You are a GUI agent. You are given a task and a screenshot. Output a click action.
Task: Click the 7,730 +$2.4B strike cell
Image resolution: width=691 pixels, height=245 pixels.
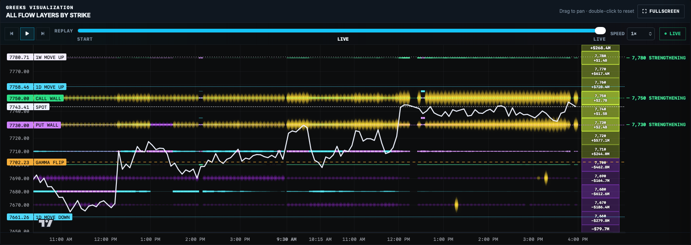pyautogui.click(x=600, y=125)
